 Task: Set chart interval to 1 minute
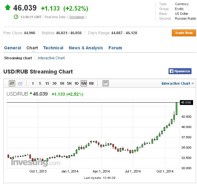click(x=33, y=84)
